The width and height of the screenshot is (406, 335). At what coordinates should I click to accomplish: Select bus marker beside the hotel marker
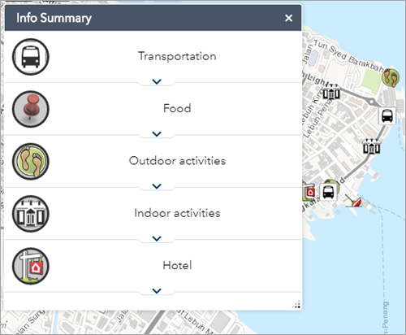328,192
